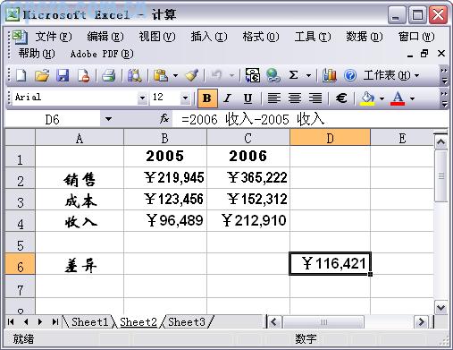Click the AutoSum sigma icon
The height and width of the screenshot is (350, 453).
click(x=294, y=75)
